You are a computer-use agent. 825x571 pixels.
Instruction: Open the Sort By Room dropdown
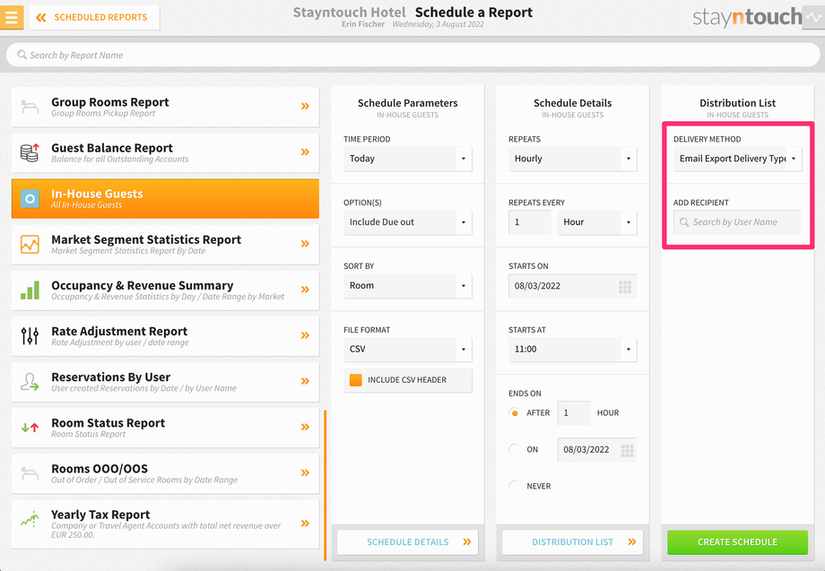pos(408,286)
